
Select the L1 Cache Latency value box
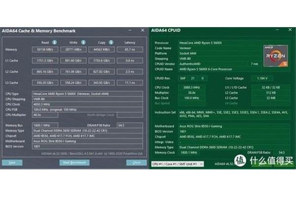pos(130,61)
